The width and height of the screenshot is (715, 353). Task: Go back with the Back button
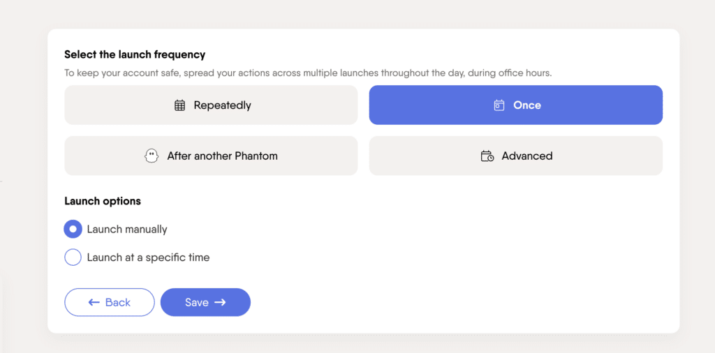point(110,302)
